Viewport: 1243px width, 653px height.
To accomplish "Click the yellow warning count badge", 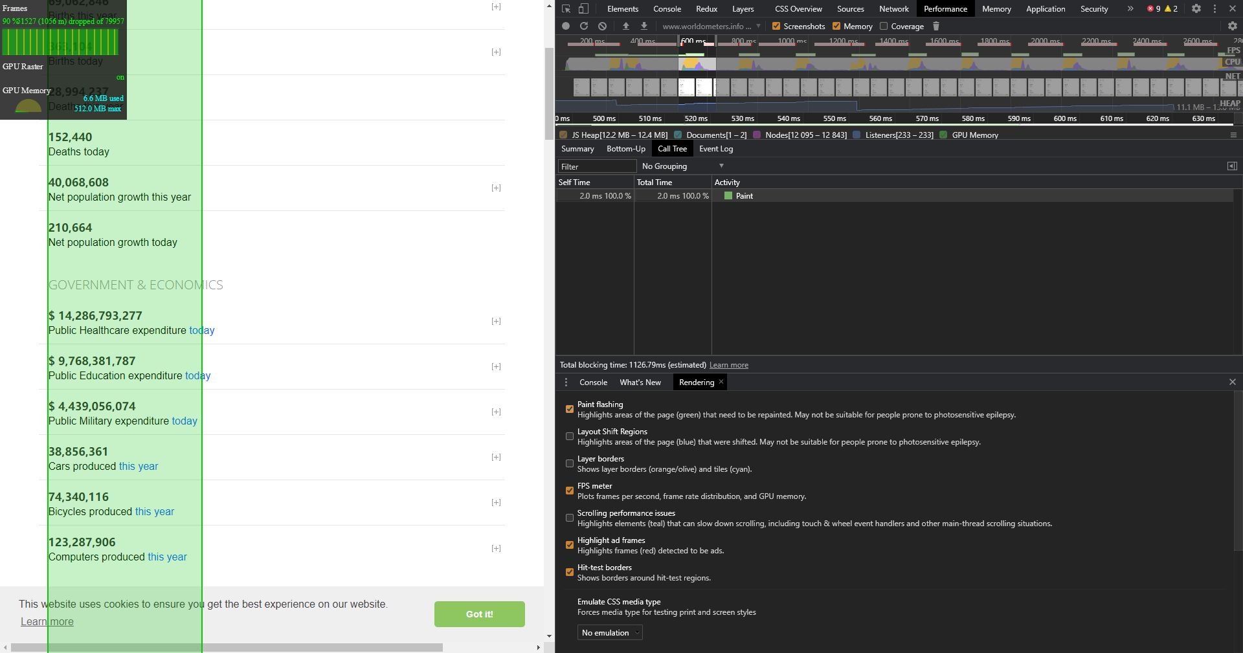I will (1171, 9).
